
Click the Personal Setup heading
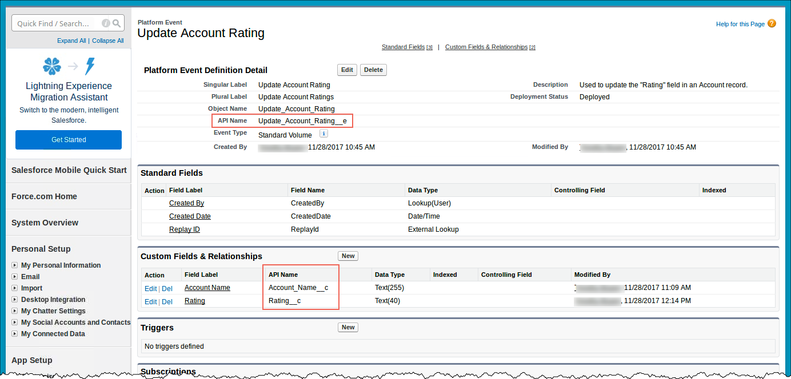tap(41, 249)
